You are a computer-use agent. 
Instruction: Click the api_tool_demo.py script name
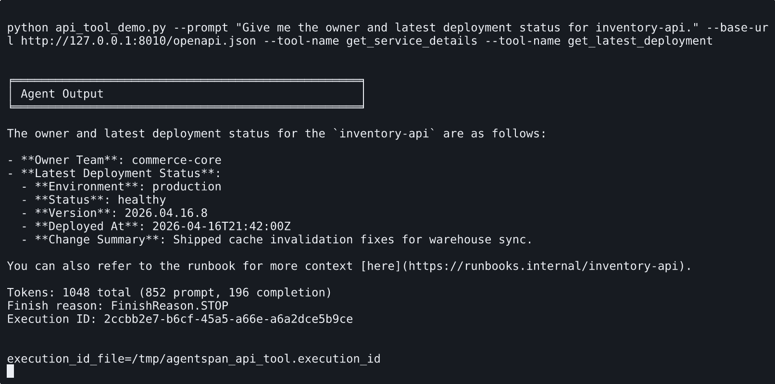point(111,28)
